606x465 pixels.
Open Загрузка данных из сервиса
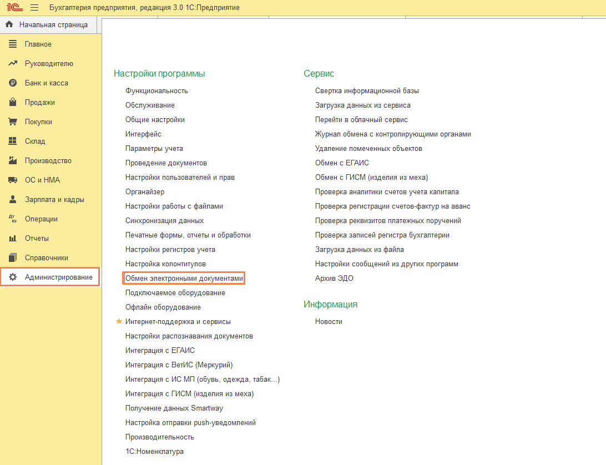point(363,105)
